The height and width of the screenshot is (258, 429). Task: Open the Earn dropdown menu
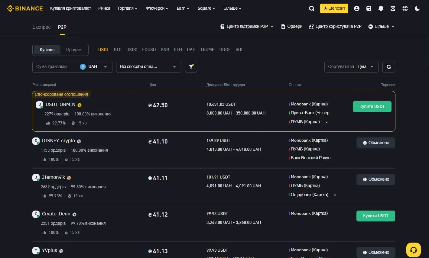tap(183, 8)
